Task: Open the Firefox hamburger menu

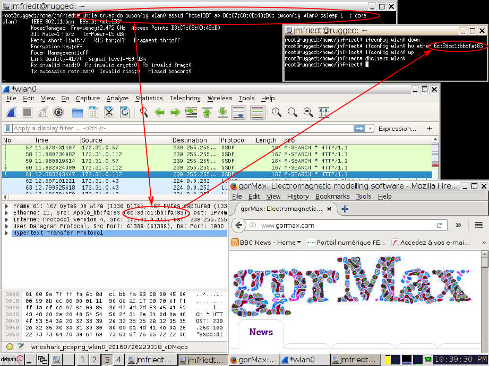Action: [x=479, y=225]
